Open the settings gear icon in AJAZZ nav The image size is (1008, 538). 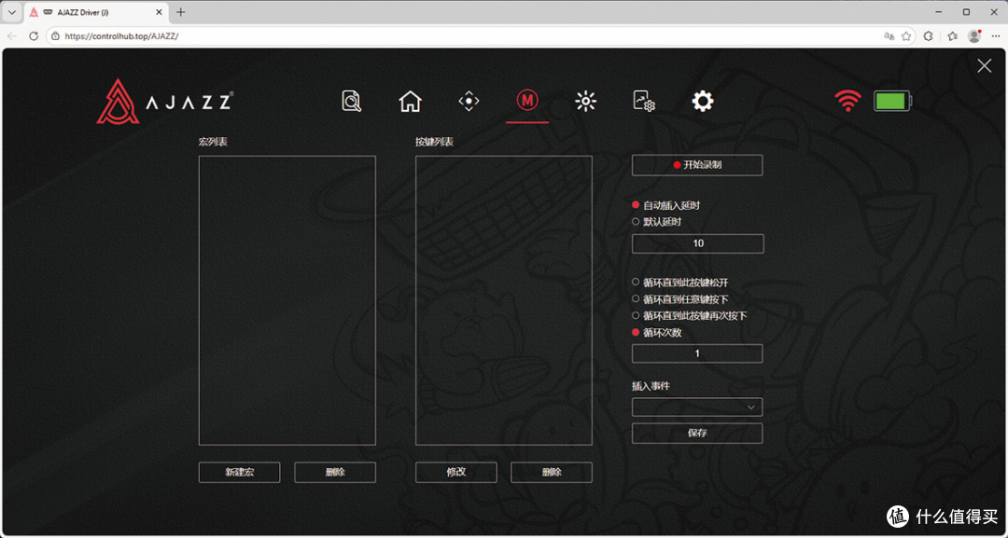(x=702, y=102)
